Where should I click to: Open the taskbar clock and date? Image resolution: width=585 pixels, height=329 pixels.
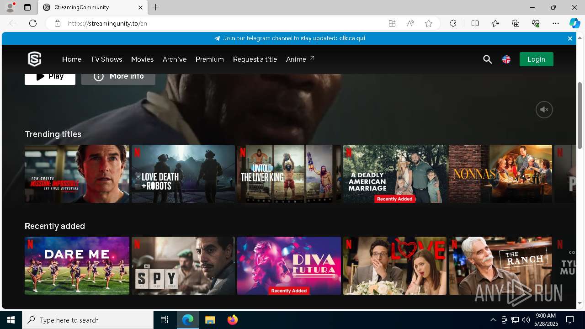coord(546,320)
